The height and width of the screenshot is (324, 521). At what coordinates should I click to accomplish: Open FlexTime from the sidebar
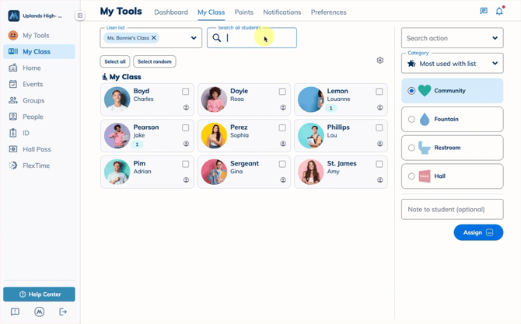(x=36, y=165)
